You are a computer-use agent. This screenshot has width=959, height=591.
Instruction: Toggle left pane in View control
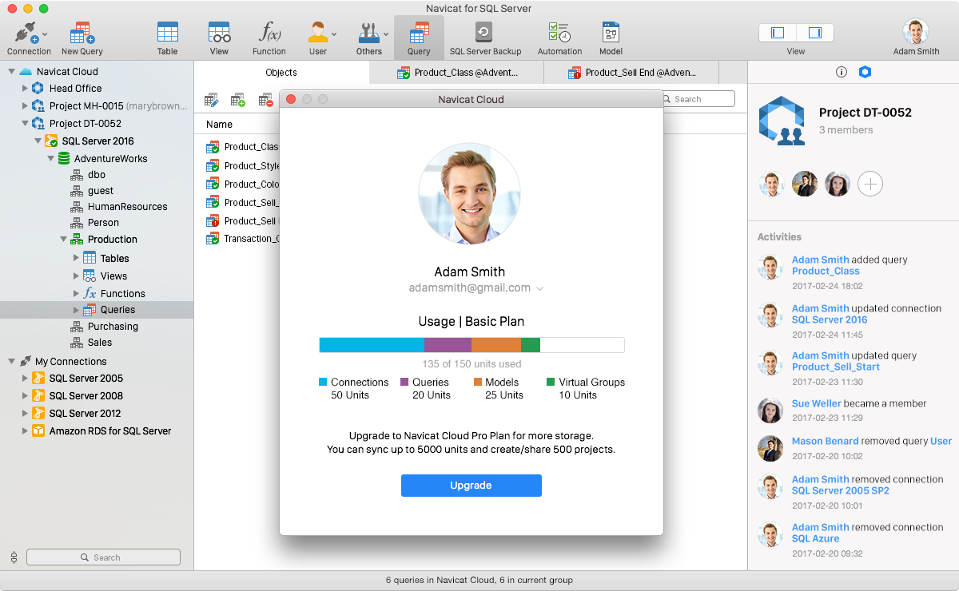click(x=778, y=33)
